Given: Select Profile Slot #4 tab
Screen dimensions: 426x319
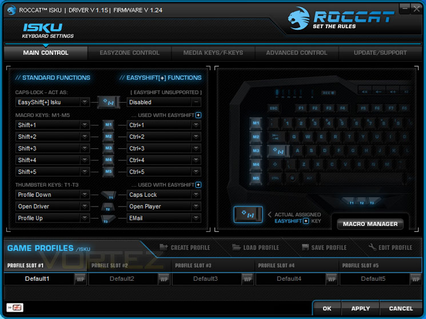Looking at the screenshot, I should click(x=297, y=265).
